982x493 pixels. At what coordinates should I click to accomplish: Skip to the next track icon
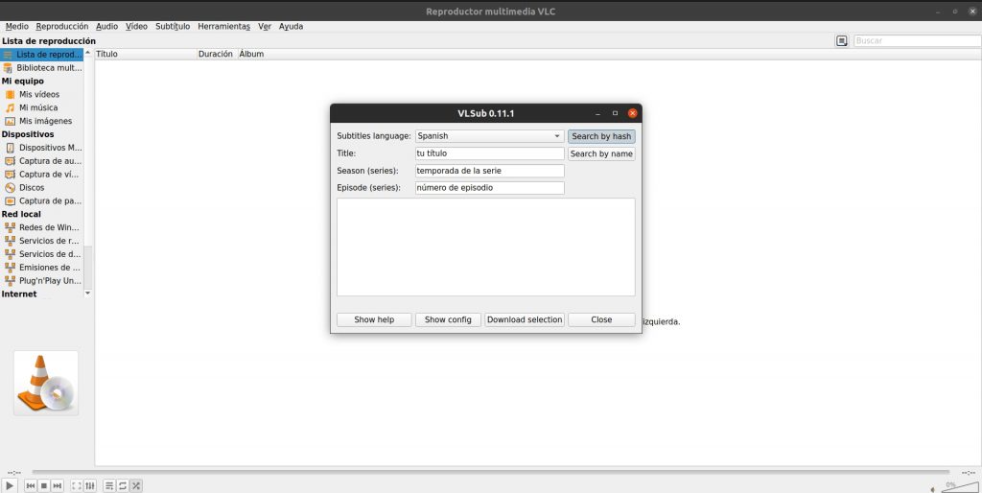coord(57,486)
